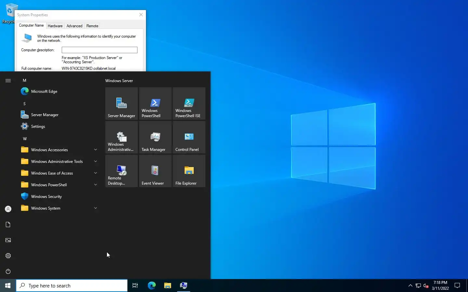
Task: Show hidden tray icons chevron
Action: [410, 286]
